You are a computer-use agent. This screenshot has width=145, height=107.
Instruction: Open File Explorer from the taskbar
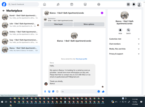click(15, 98)
